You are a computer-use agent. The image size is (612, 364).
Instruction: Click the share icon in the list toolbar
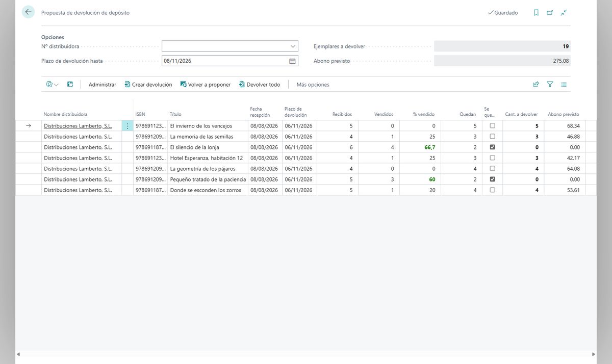tap(536, 85)
